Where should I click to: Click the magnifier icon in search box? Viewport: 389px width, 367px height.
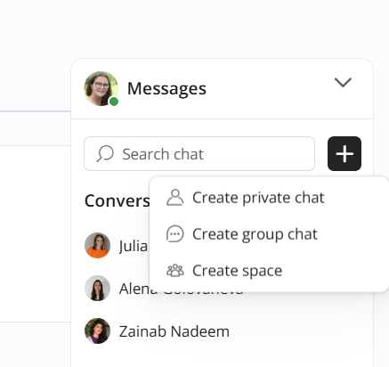[105, 153]
